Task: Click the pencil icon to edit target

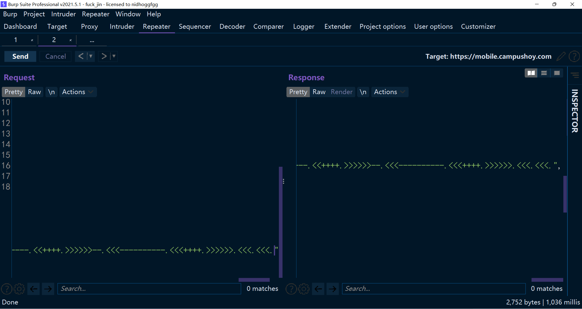Action: click(x=561, y=56)
